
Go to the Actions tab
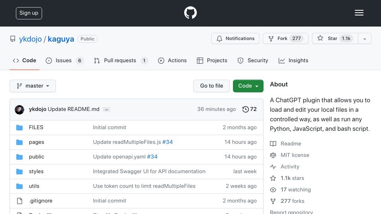(172, 60)
